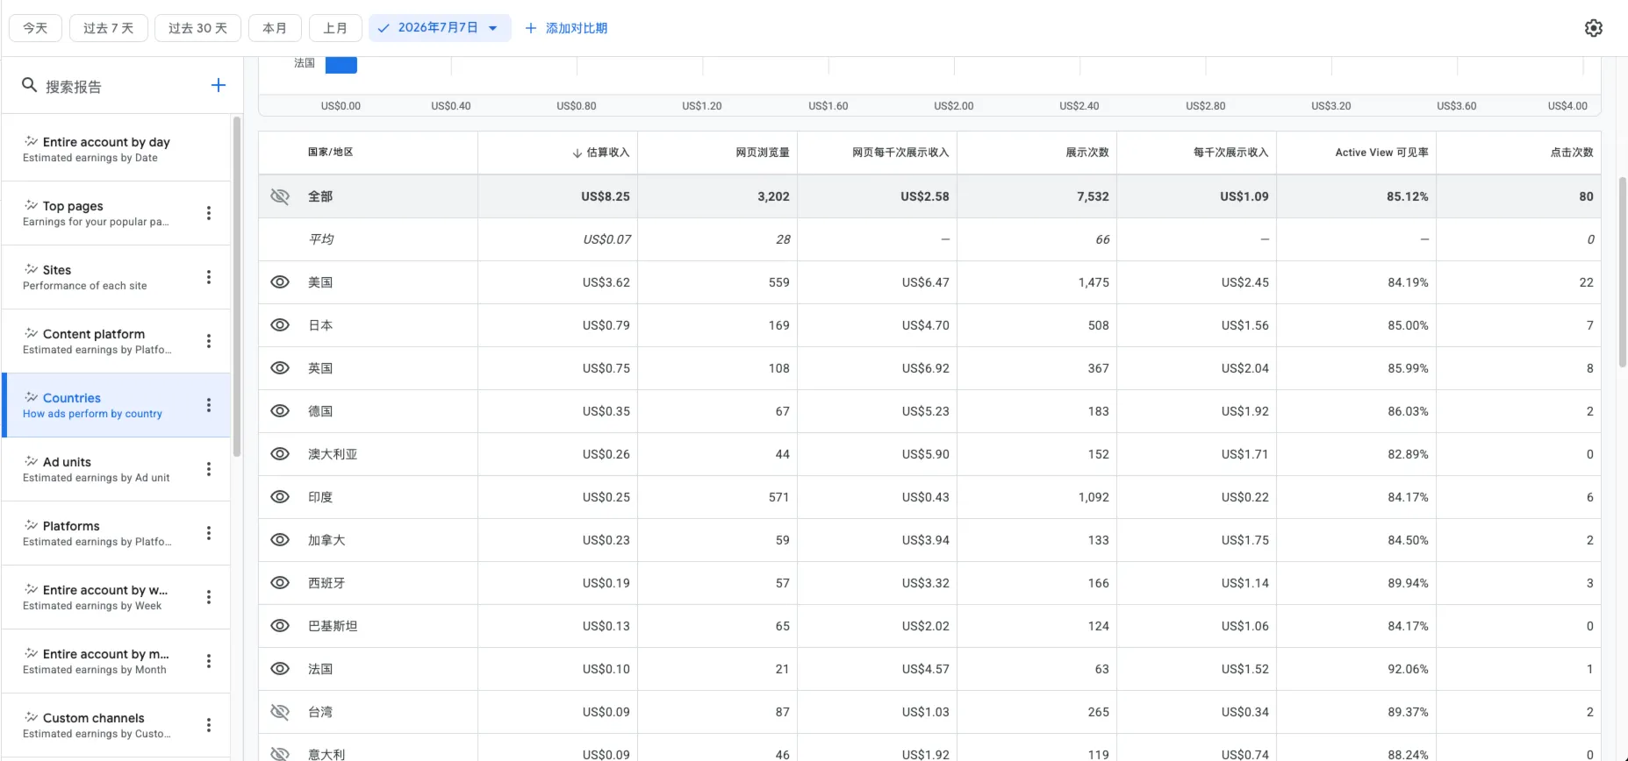Image resolution: width=1628 pixels, height=761 pixels.
Task: Click sparkle icon beside Content platform
Action: click(x=32, y=333)
